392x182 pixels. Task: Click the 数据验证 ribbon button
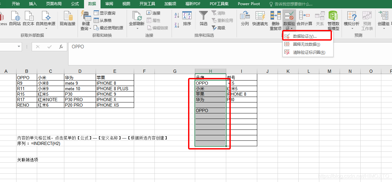tap(289, 21)
